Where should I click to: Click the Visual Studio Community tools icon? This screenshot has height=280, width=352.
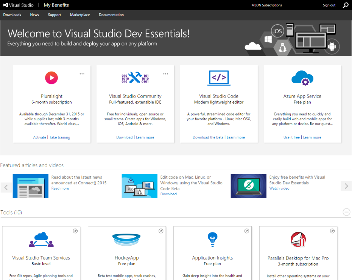pos(135,78)
